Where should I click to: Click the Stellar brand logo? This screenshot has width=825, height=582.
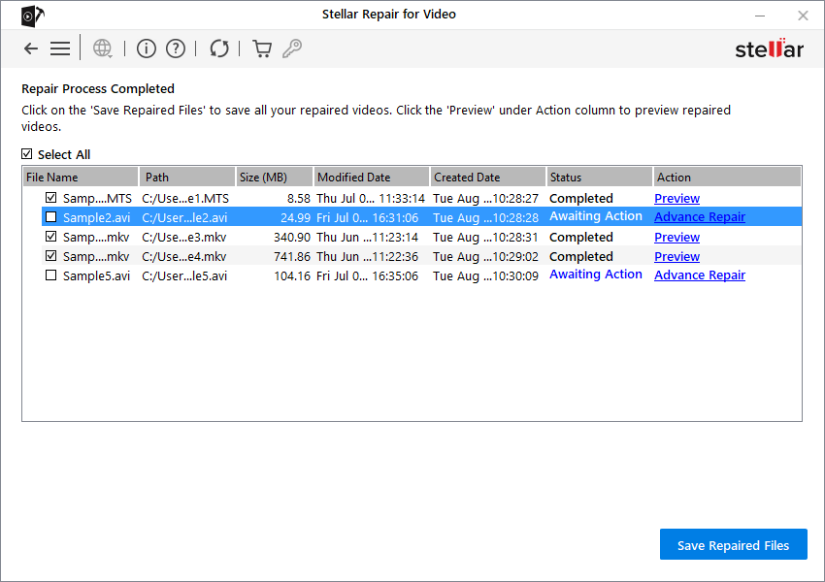pyautogui.click(x=770, y=48)
